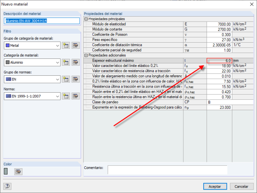Select the Clase de pandeo value B
Image resolution: width=257 pixels, height=193 pixels.
(x=230, y=102)
